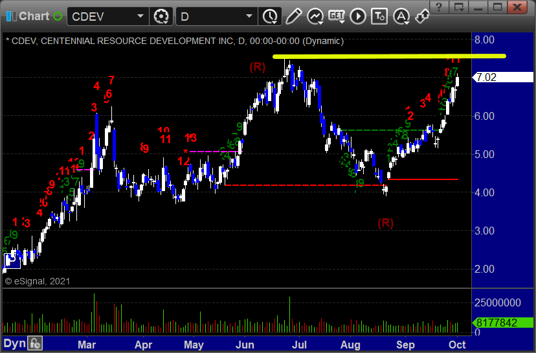The image size is (536, 353).
Task: Click the Mar label on time axis
Action: tap(87, 345)
